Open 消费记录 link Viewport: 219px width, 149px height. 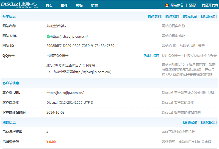191,122
